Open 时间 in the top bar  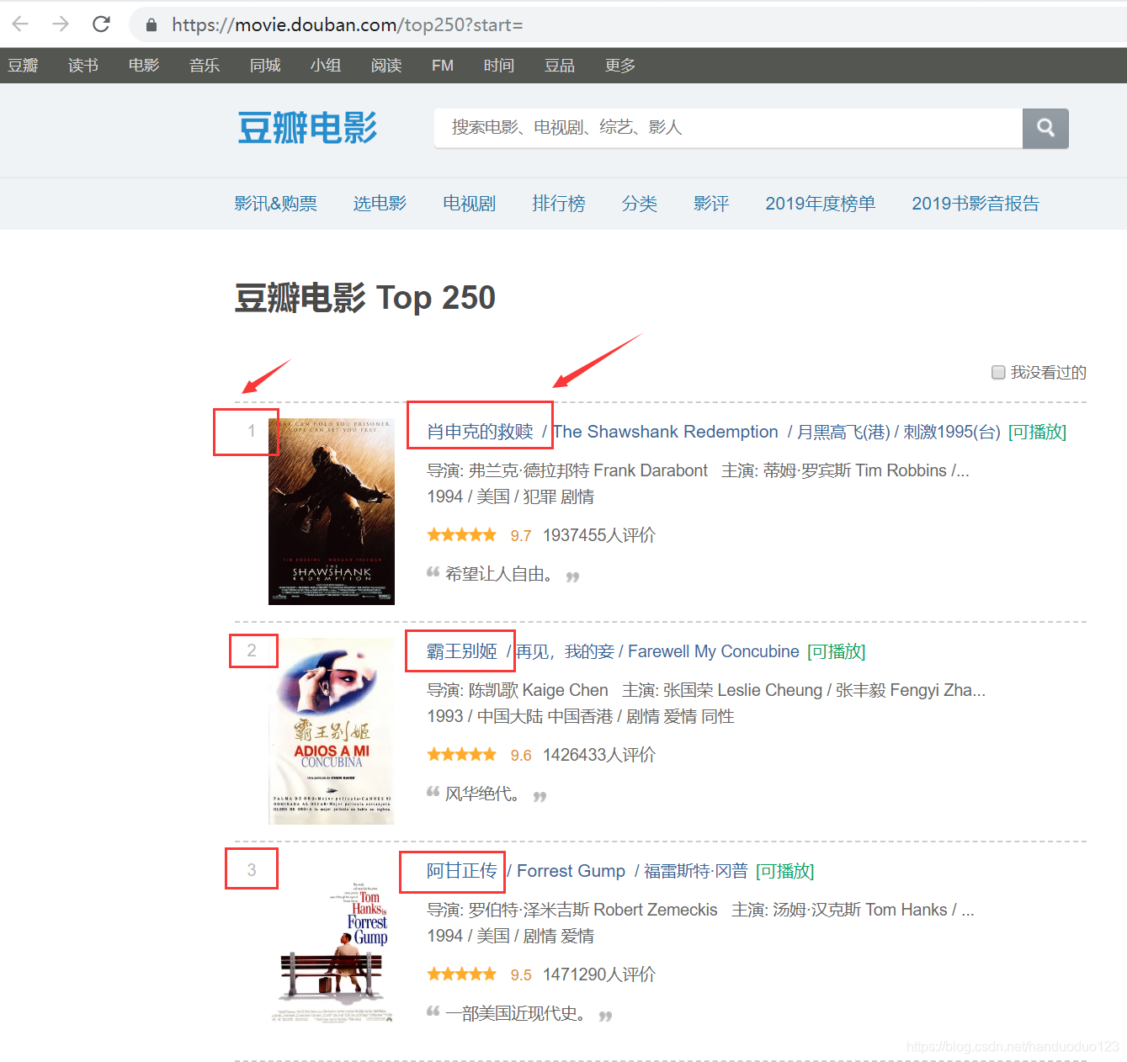[499, 66]
